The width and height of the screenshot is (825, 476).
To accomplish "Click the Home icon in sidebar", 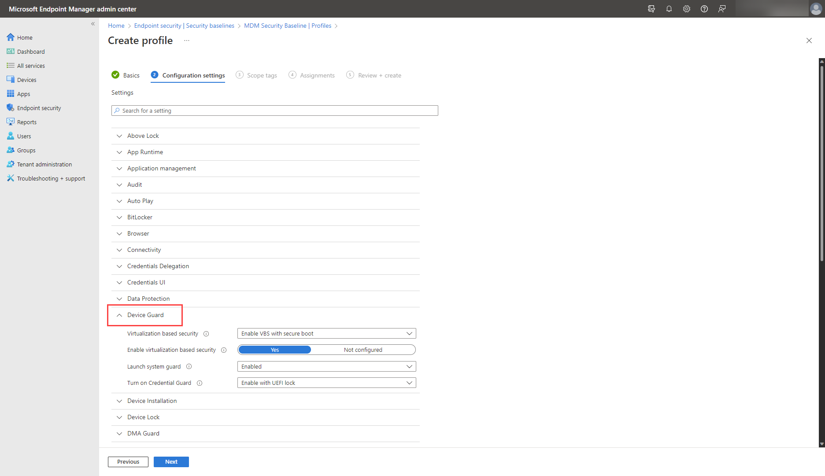I will tap(11, 37).
